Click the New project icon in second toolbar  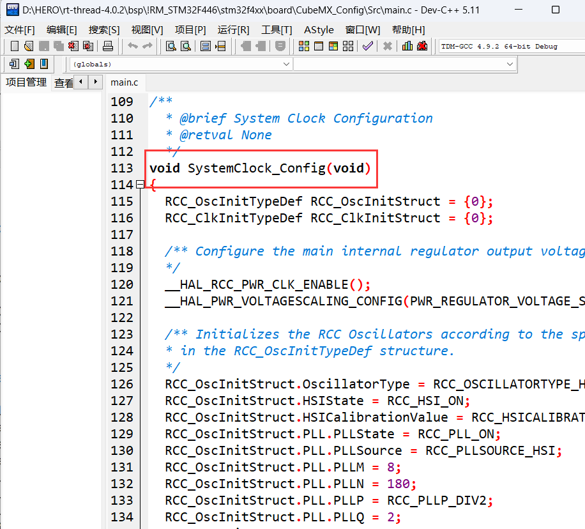tap(14, 65)
